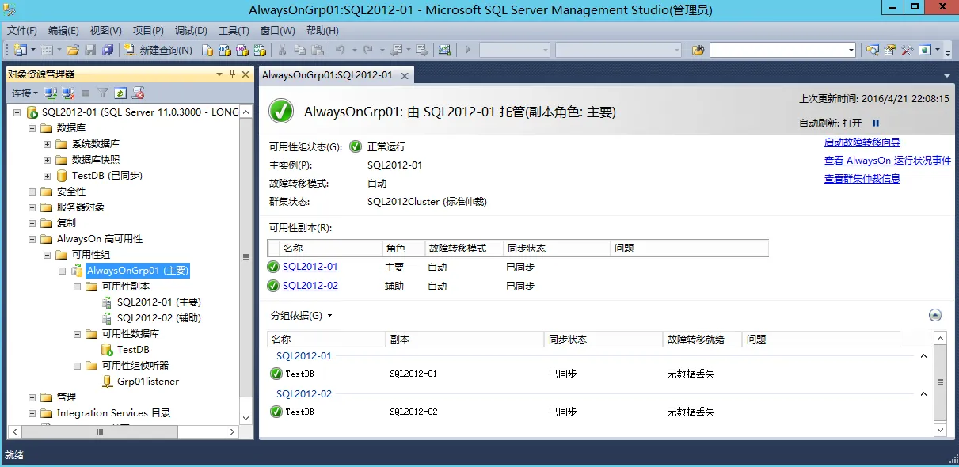Open the Registered Servers icon
The image size is (959, 467).
pyautogui.click(x=872, y=50)
